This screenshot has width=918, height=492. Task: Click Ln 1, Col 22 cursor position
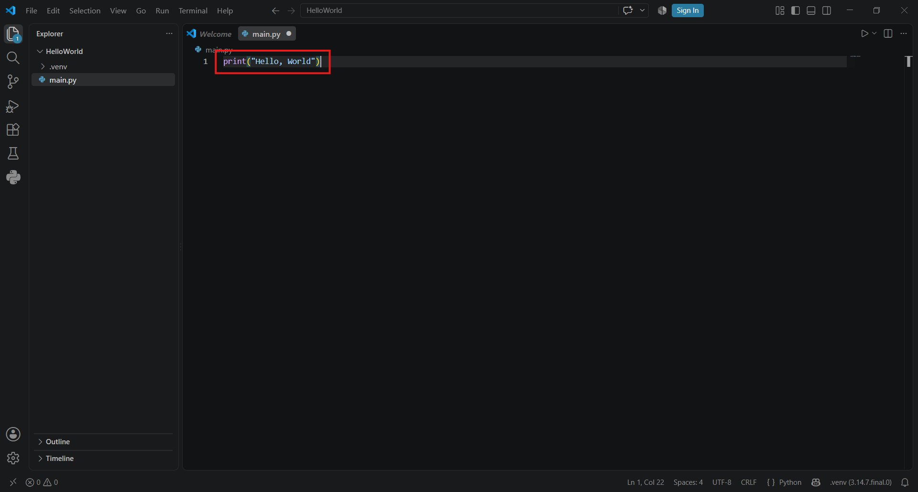[x=645, y=482]
